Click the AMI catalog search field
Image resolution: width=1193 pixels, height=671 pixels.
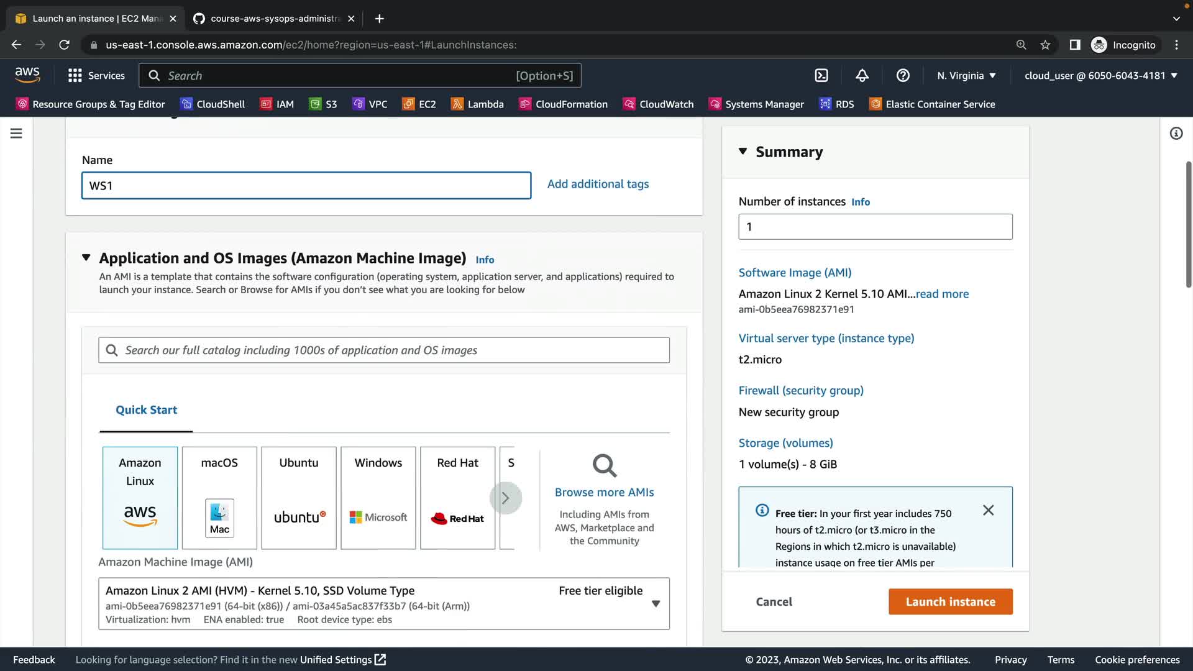(x=383, y=350)
